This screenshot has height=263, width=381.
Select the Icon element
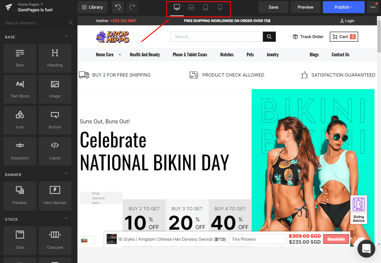coord(20,120)
